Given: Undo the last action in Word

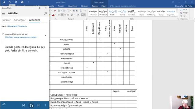Looking at the screenshot, I should pyautogui.click(x=9, y=2).
